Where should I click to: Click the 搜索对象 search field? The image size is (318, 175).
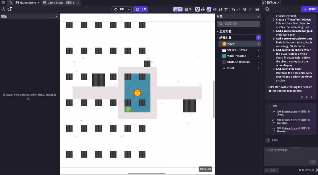pyautogui.click(x=238, y=24)
